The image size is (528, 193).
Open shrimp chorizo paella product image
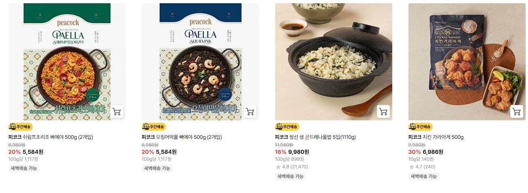67,62
